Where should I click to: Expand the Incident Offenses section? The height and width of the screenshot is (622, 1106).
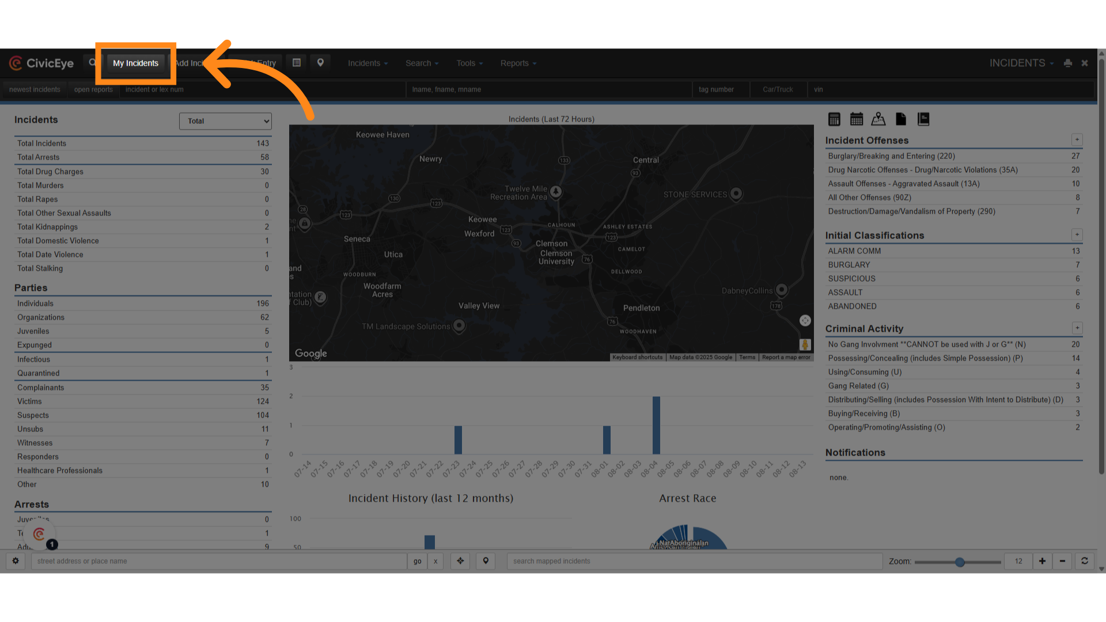(1077, 139)
